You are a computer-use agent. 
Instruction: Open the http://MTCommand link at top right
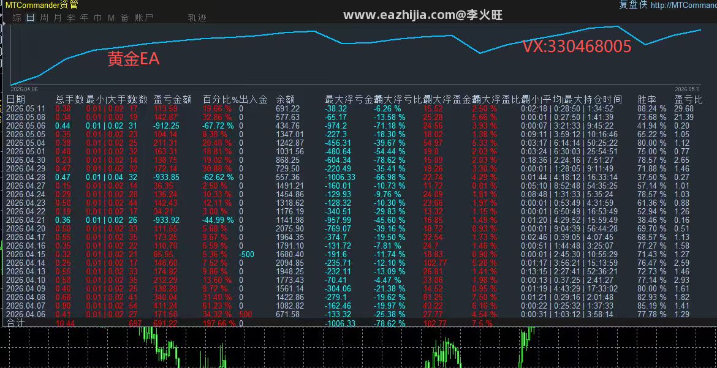684,5
